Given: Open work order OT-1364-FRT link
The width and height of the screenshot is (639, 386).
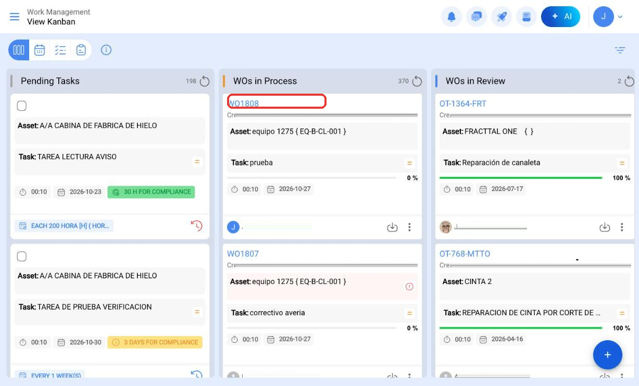Looking at the screenshot, I should (x=463, y=104).
